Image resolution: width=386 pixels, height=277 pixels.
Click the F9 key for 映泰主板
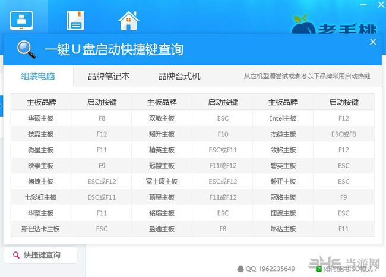[x=102, y=166]
